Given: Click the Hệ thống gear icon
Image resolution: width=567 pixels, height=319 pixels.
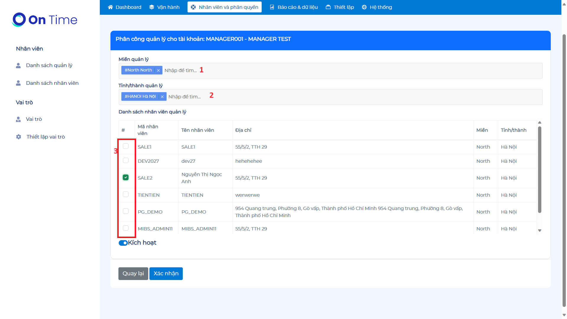Looking at the screenshot, I should coord(364,7).
